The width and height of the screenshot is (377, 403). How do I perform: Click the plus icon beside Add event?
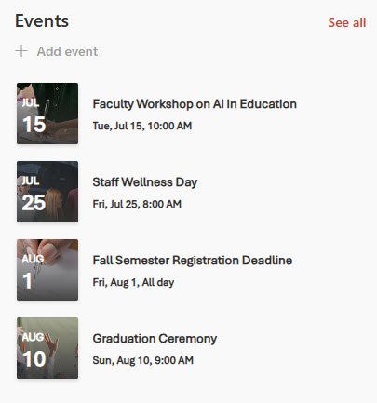21,51
